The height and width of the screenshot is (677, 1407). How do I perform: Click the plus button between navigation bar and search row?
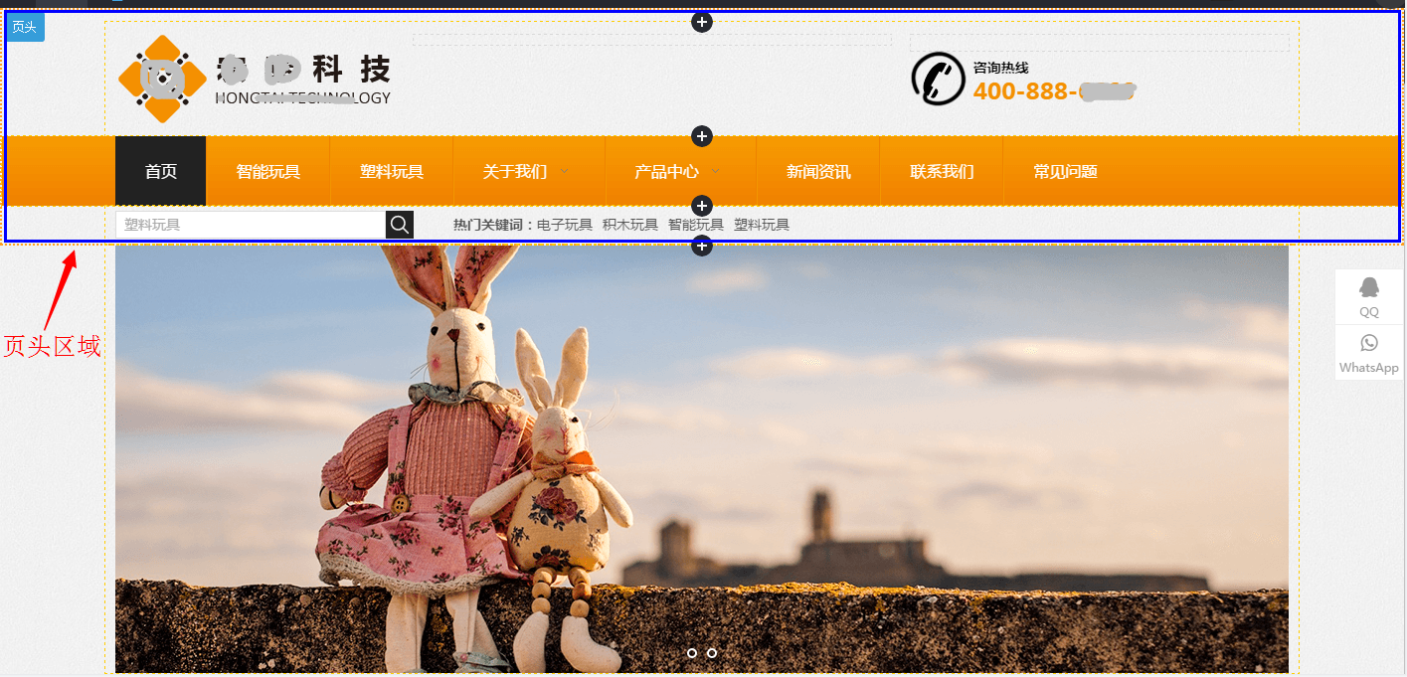click(702, 206)
